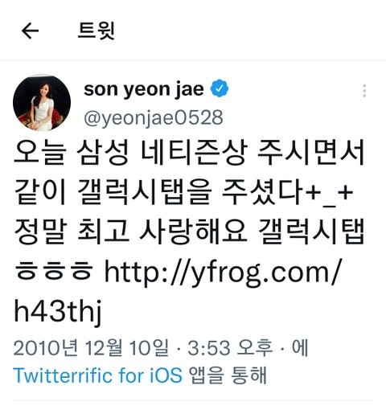The width and height of the screenshot is (386, 410).
Task: Tap the line 같이 갤럭시탭을 주셨다+_+
Action: pyautogui.click(x=183, y=192)
